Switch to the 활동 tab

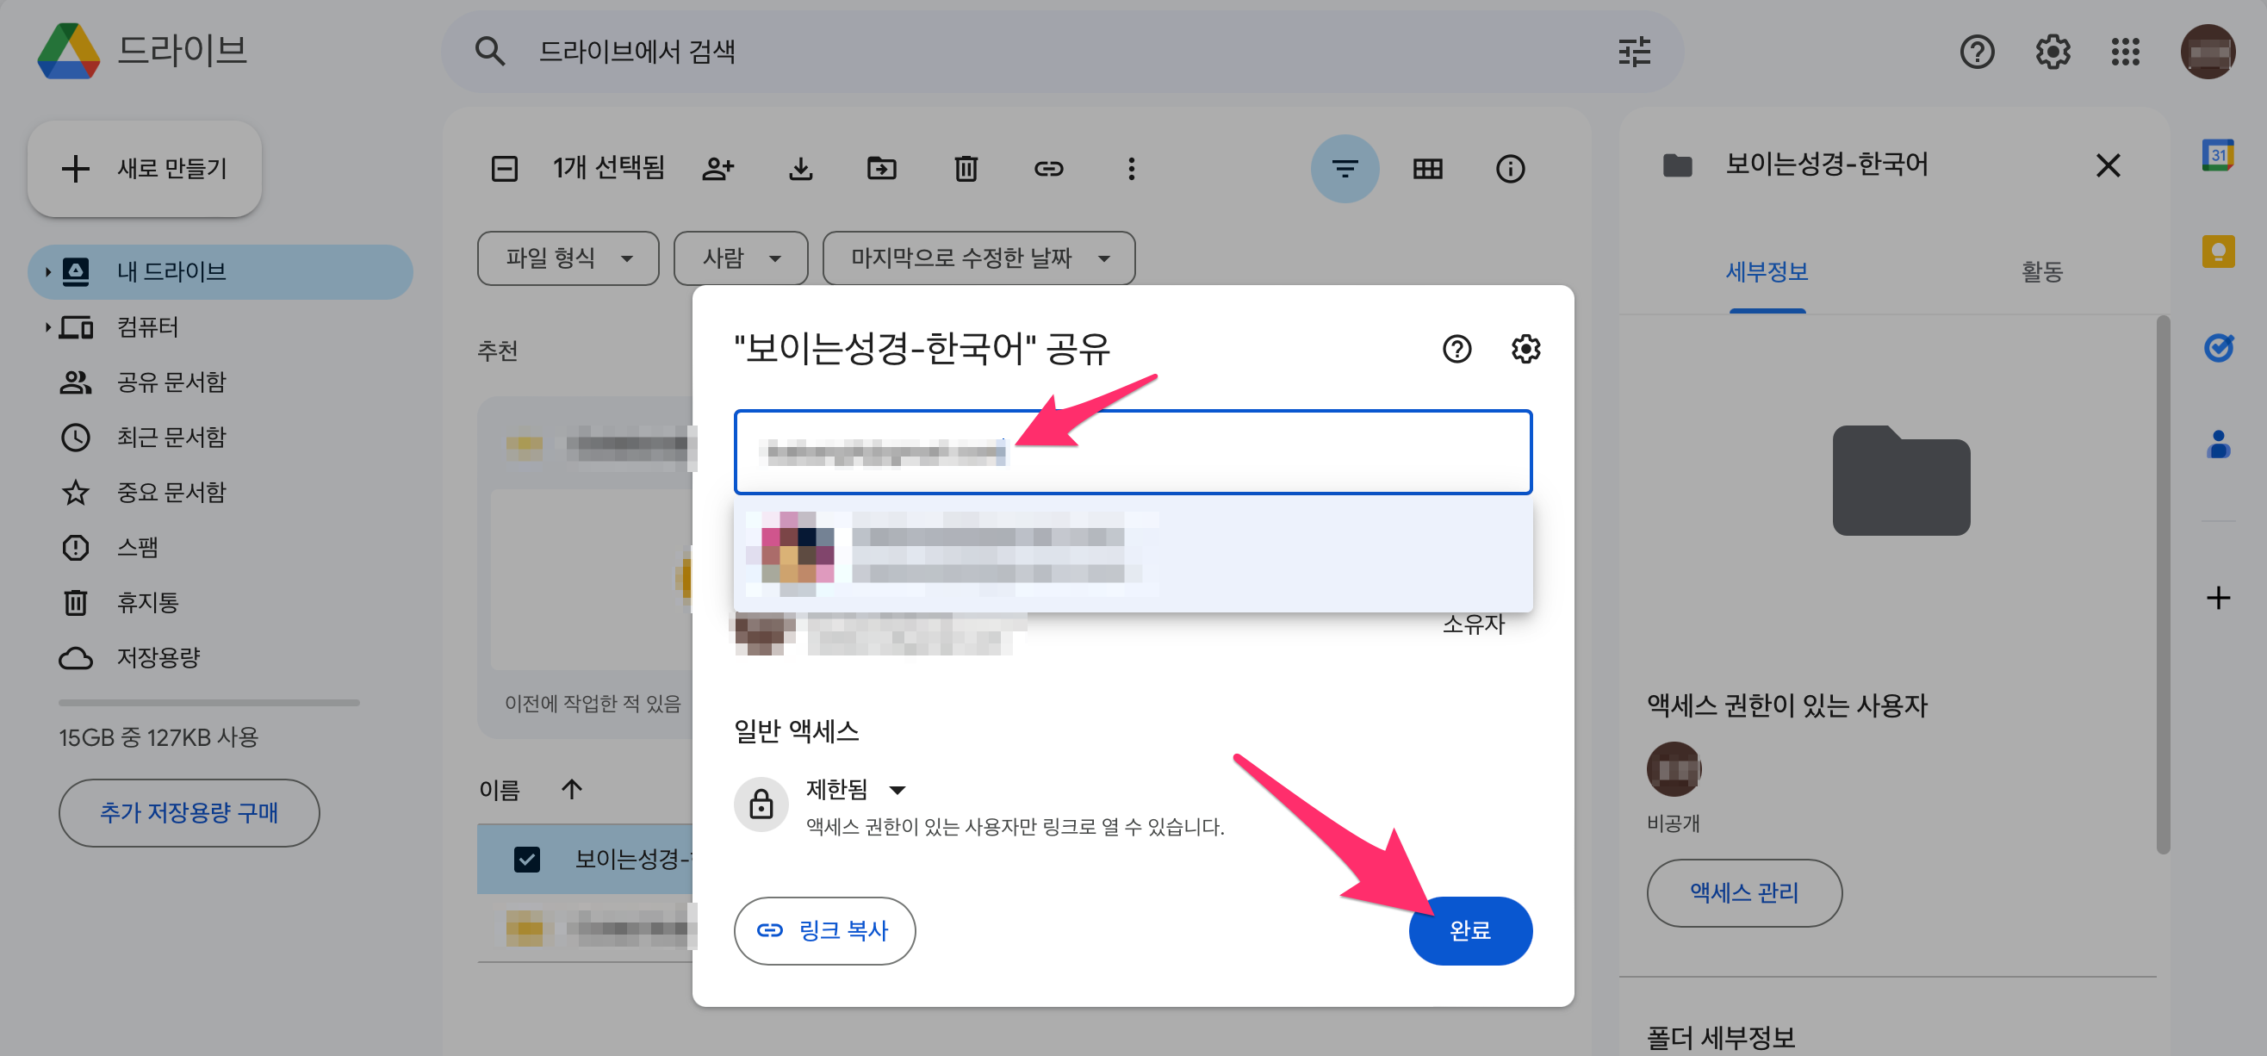(x=2040, y=272)
